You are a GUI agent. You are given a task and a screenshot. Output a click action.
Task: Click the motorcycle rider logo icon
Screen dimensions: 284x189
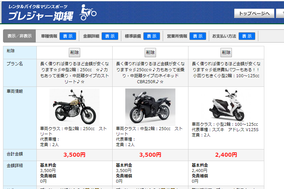88,12
